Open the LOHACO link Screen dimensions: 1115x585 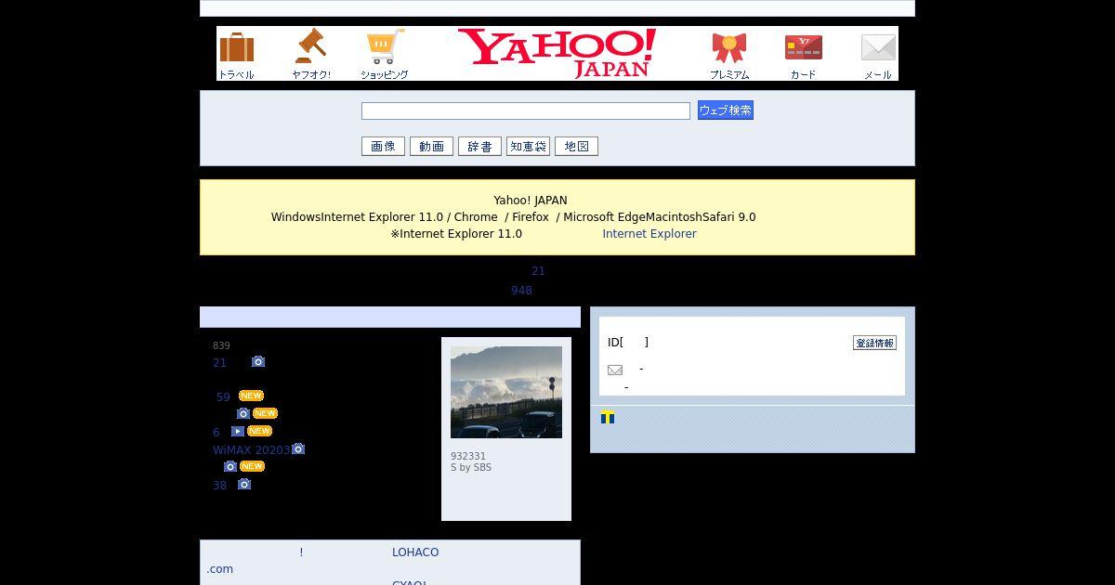pos(415,552)
